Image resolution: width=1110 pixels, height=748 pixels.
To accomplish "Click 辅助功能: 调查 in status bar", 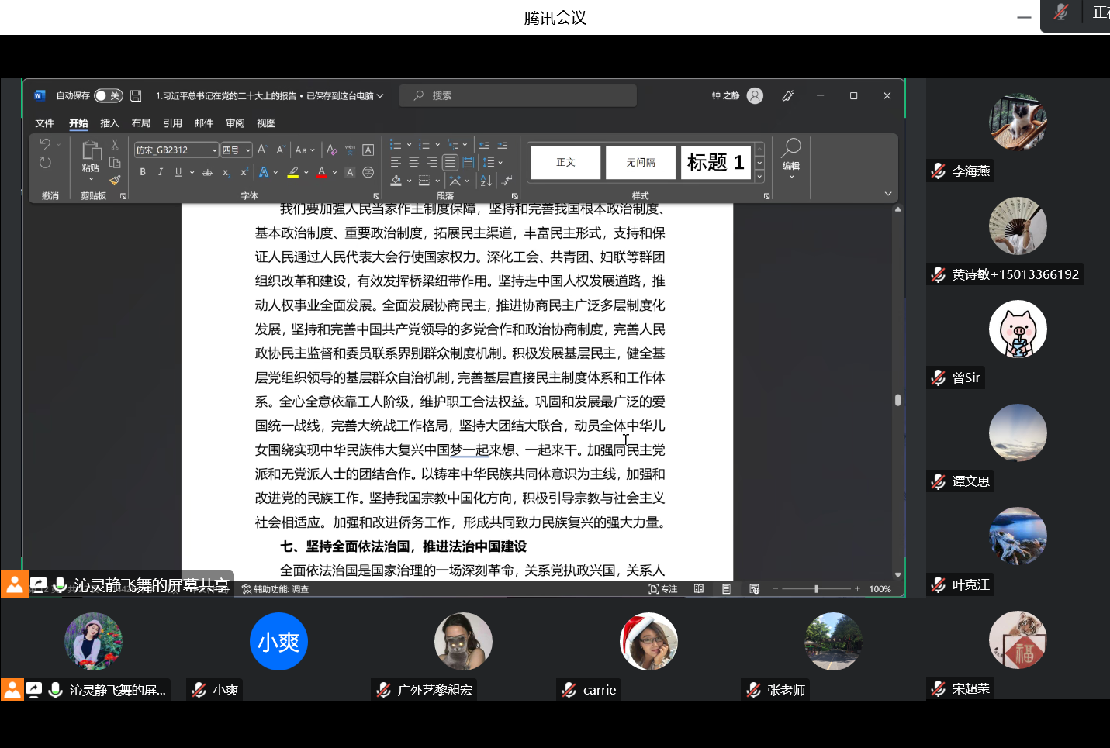I will [275, 589].
